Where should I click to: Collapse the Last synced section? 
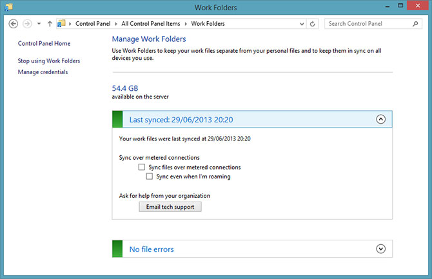point(381,119)
